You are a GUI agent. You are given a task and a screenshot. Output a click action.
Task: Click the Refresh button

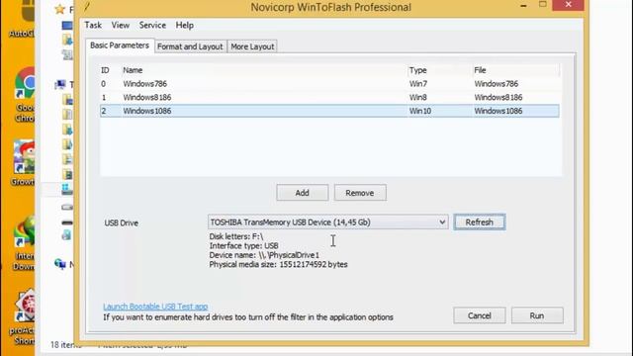coord(479,222)
